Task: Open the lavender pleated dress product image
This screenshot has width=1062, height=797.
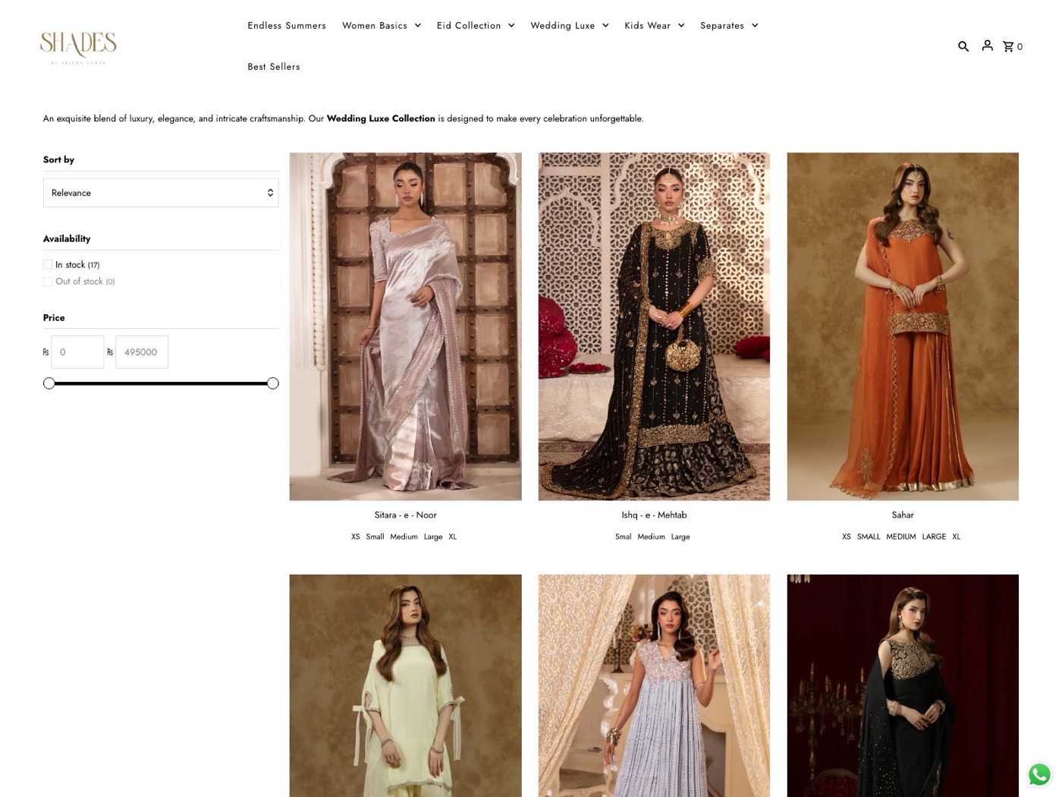Action: click(654, 685)
